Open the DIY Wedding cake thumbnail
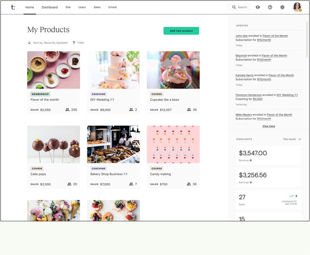 [x=114, y=70]
